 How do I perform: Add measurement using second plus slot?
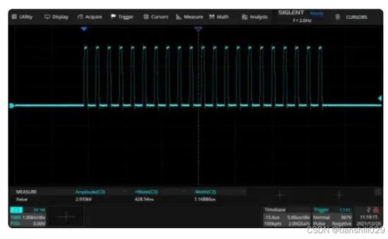pyautogui.click(x=339, y=195)
